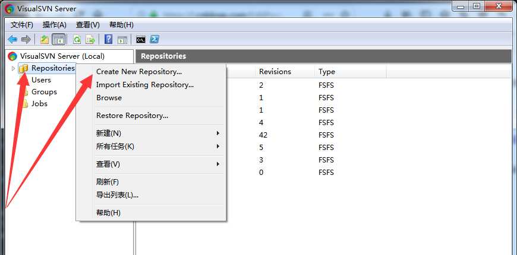Sort by the Type column header
This screenshot has width=517, height=255.
[x=350, y=71]
